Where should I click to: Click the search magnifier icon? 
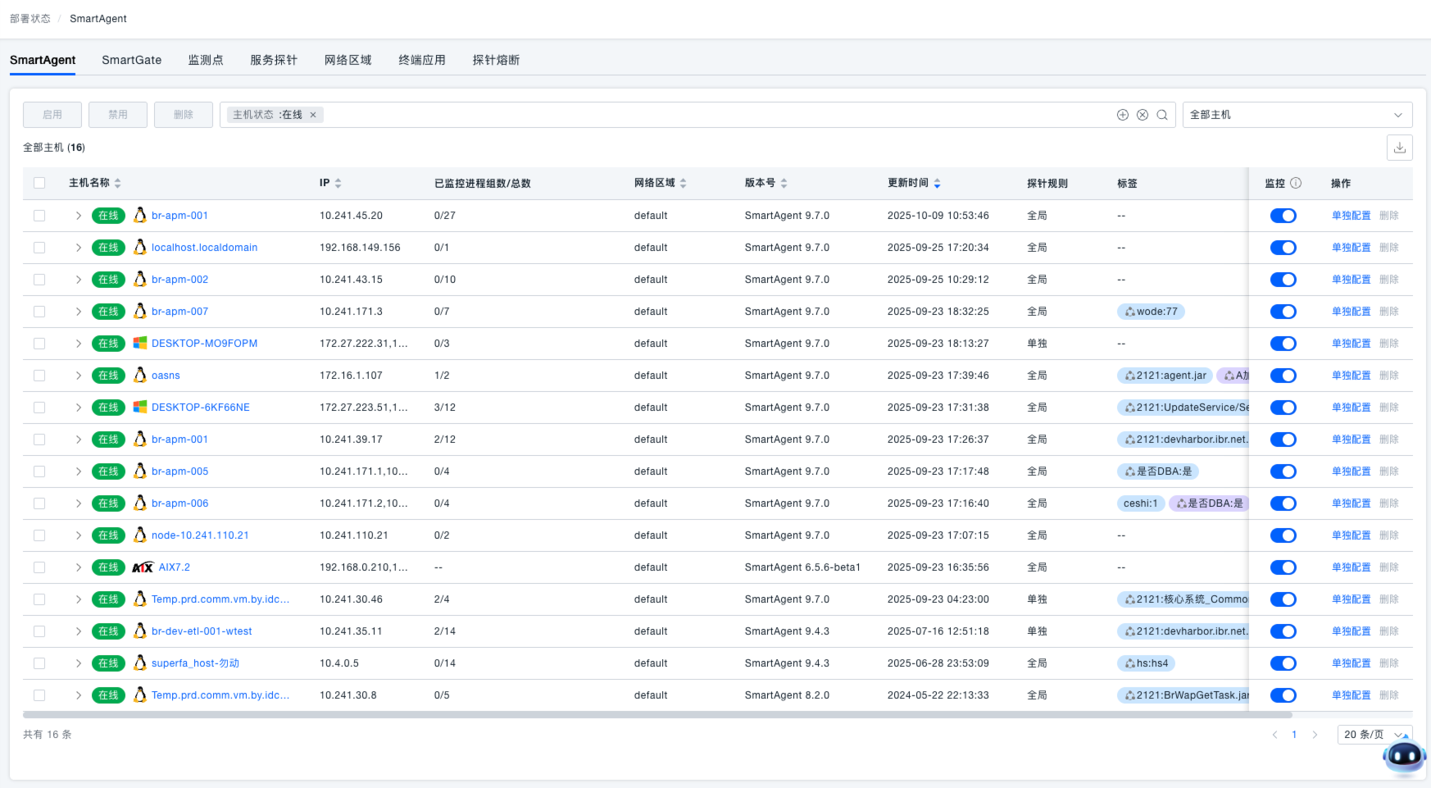pyautogui.click(x=1162, y=115)
